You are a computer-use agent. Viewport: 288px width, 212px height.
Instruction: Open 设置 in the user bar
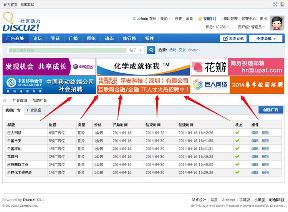click(178, 19)
